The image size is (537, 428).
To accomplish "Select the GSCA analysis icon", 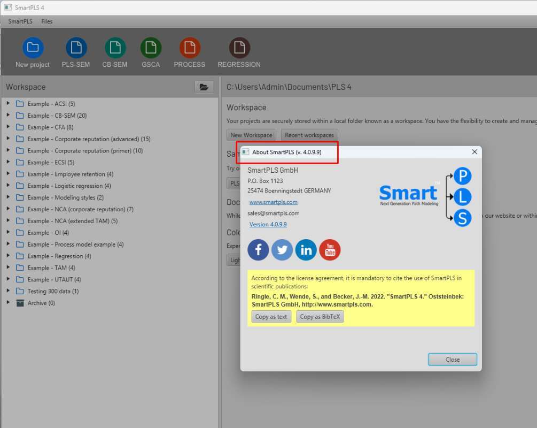I will [x=151, y=51].
